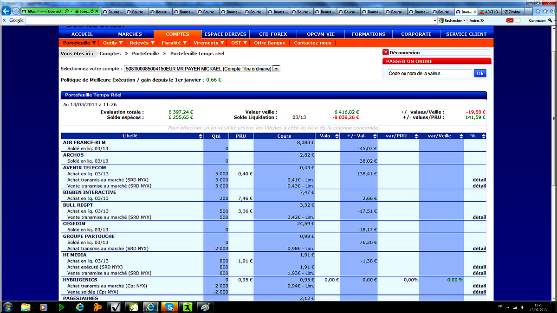Open détail for HI MEDIA Achat exécuté row
Screen dimensions: 557x313
[479, 267]
